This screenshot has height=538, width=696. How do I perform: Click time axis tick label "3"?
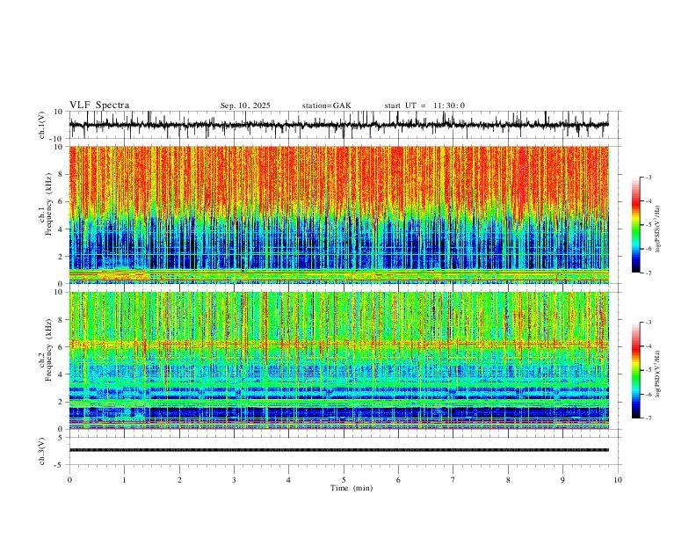234,480
